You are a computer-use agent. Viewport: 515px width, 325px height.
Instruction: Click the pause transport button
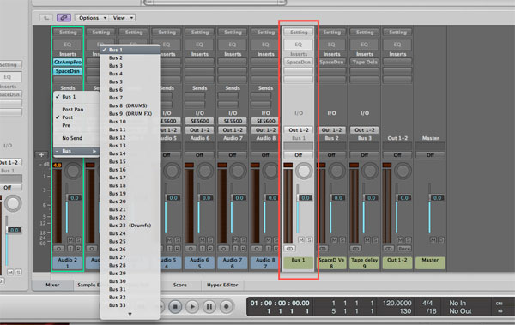pos(209,307)
